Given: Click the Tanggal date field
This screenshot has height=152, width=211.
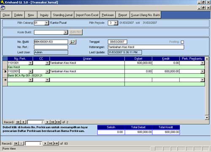Looking at the screenshot, I should [x=117, y=42].
